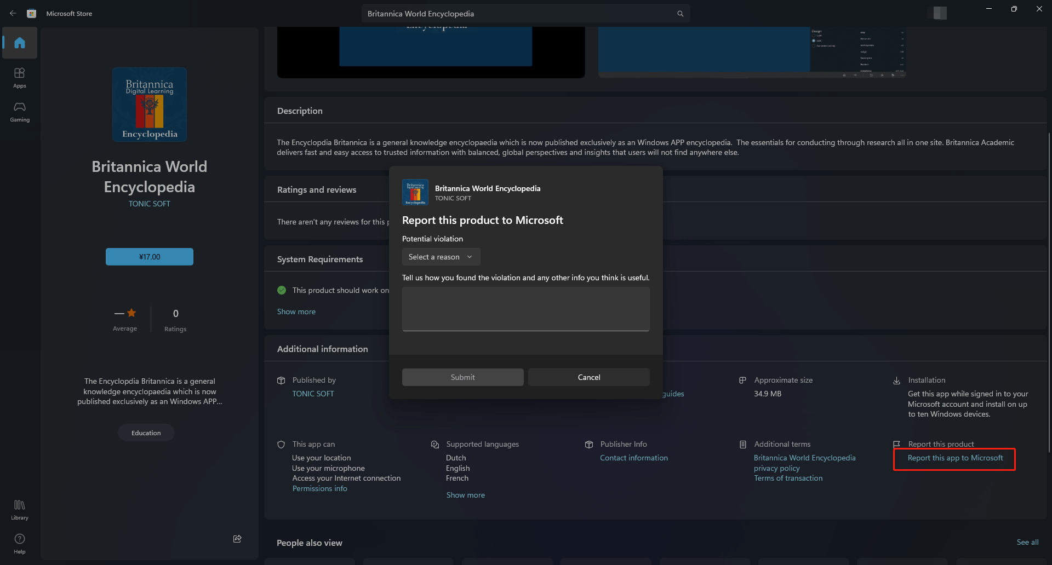
Task: Click the green checkmark system requirement icon
Action: tap(282, 290)
